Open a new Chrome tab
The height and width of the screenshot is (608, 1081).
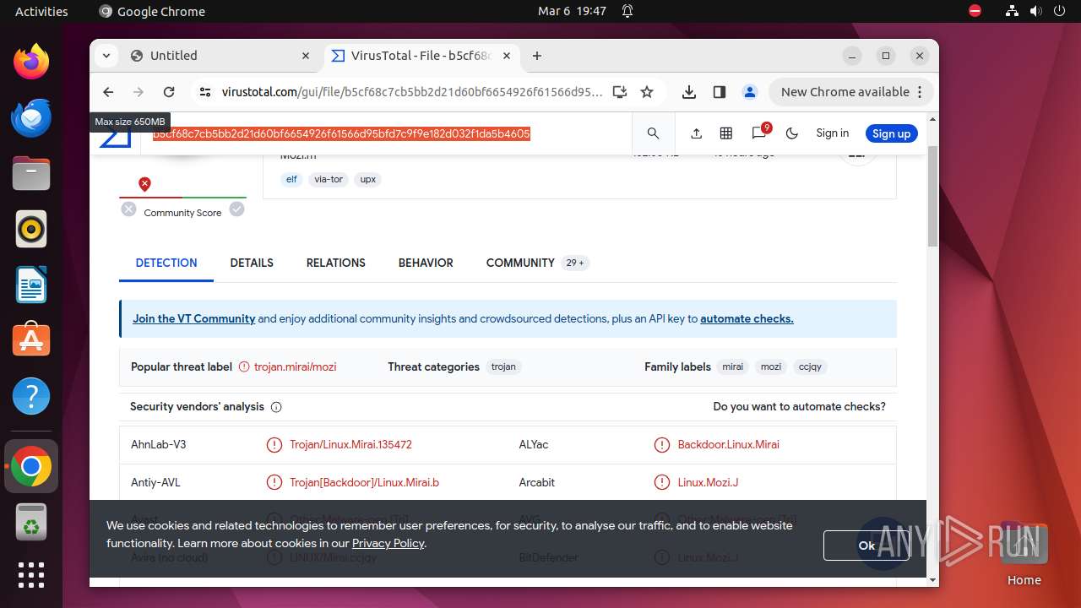coord(537,56)
